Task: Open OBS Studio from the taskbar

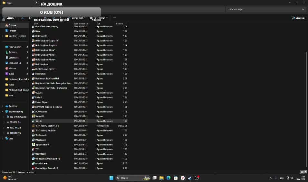Action: (197, 178)
